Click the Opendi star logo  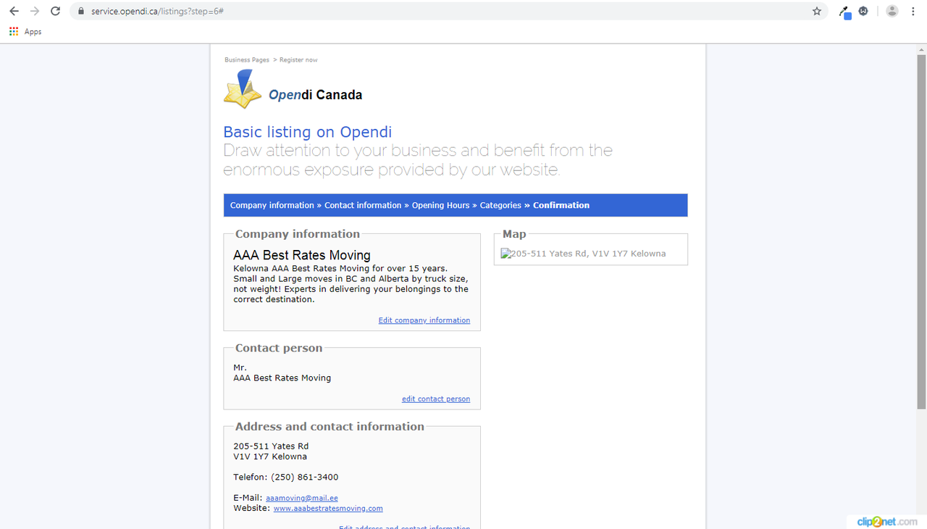pos(243,89)
